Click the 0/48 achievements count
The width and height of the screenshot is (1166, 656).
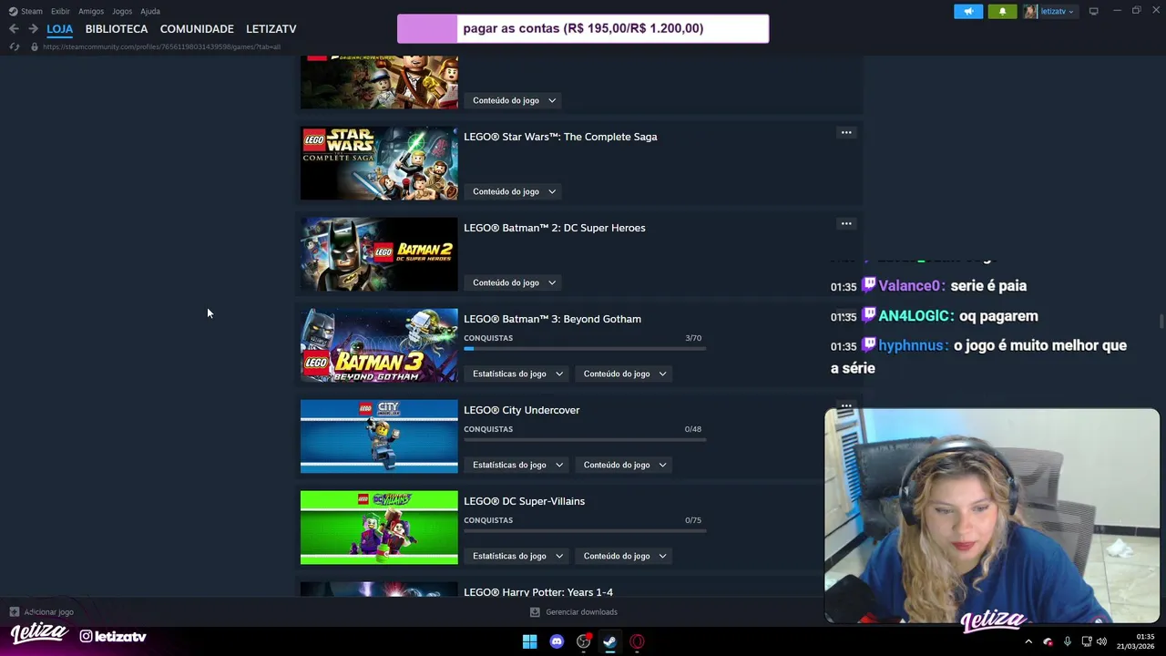(x=693, y=429)
